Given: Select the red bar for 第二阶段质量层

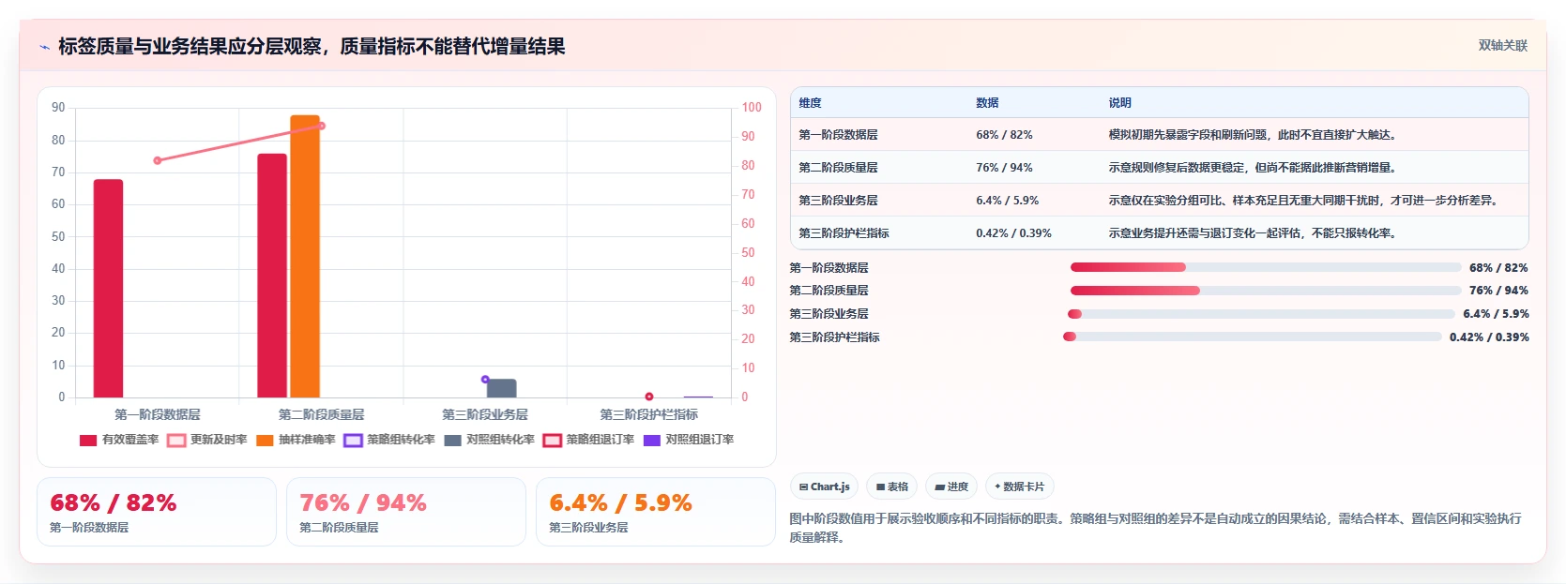Looking at the screenshot, I should click(x=272, y=276).
